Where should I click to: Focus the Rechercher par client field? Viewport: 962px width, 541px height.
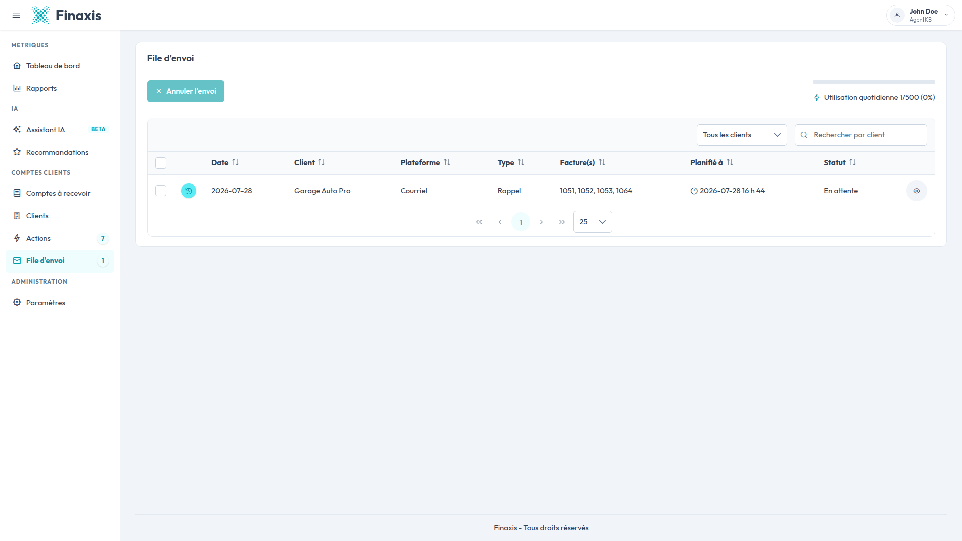[861, 135]
